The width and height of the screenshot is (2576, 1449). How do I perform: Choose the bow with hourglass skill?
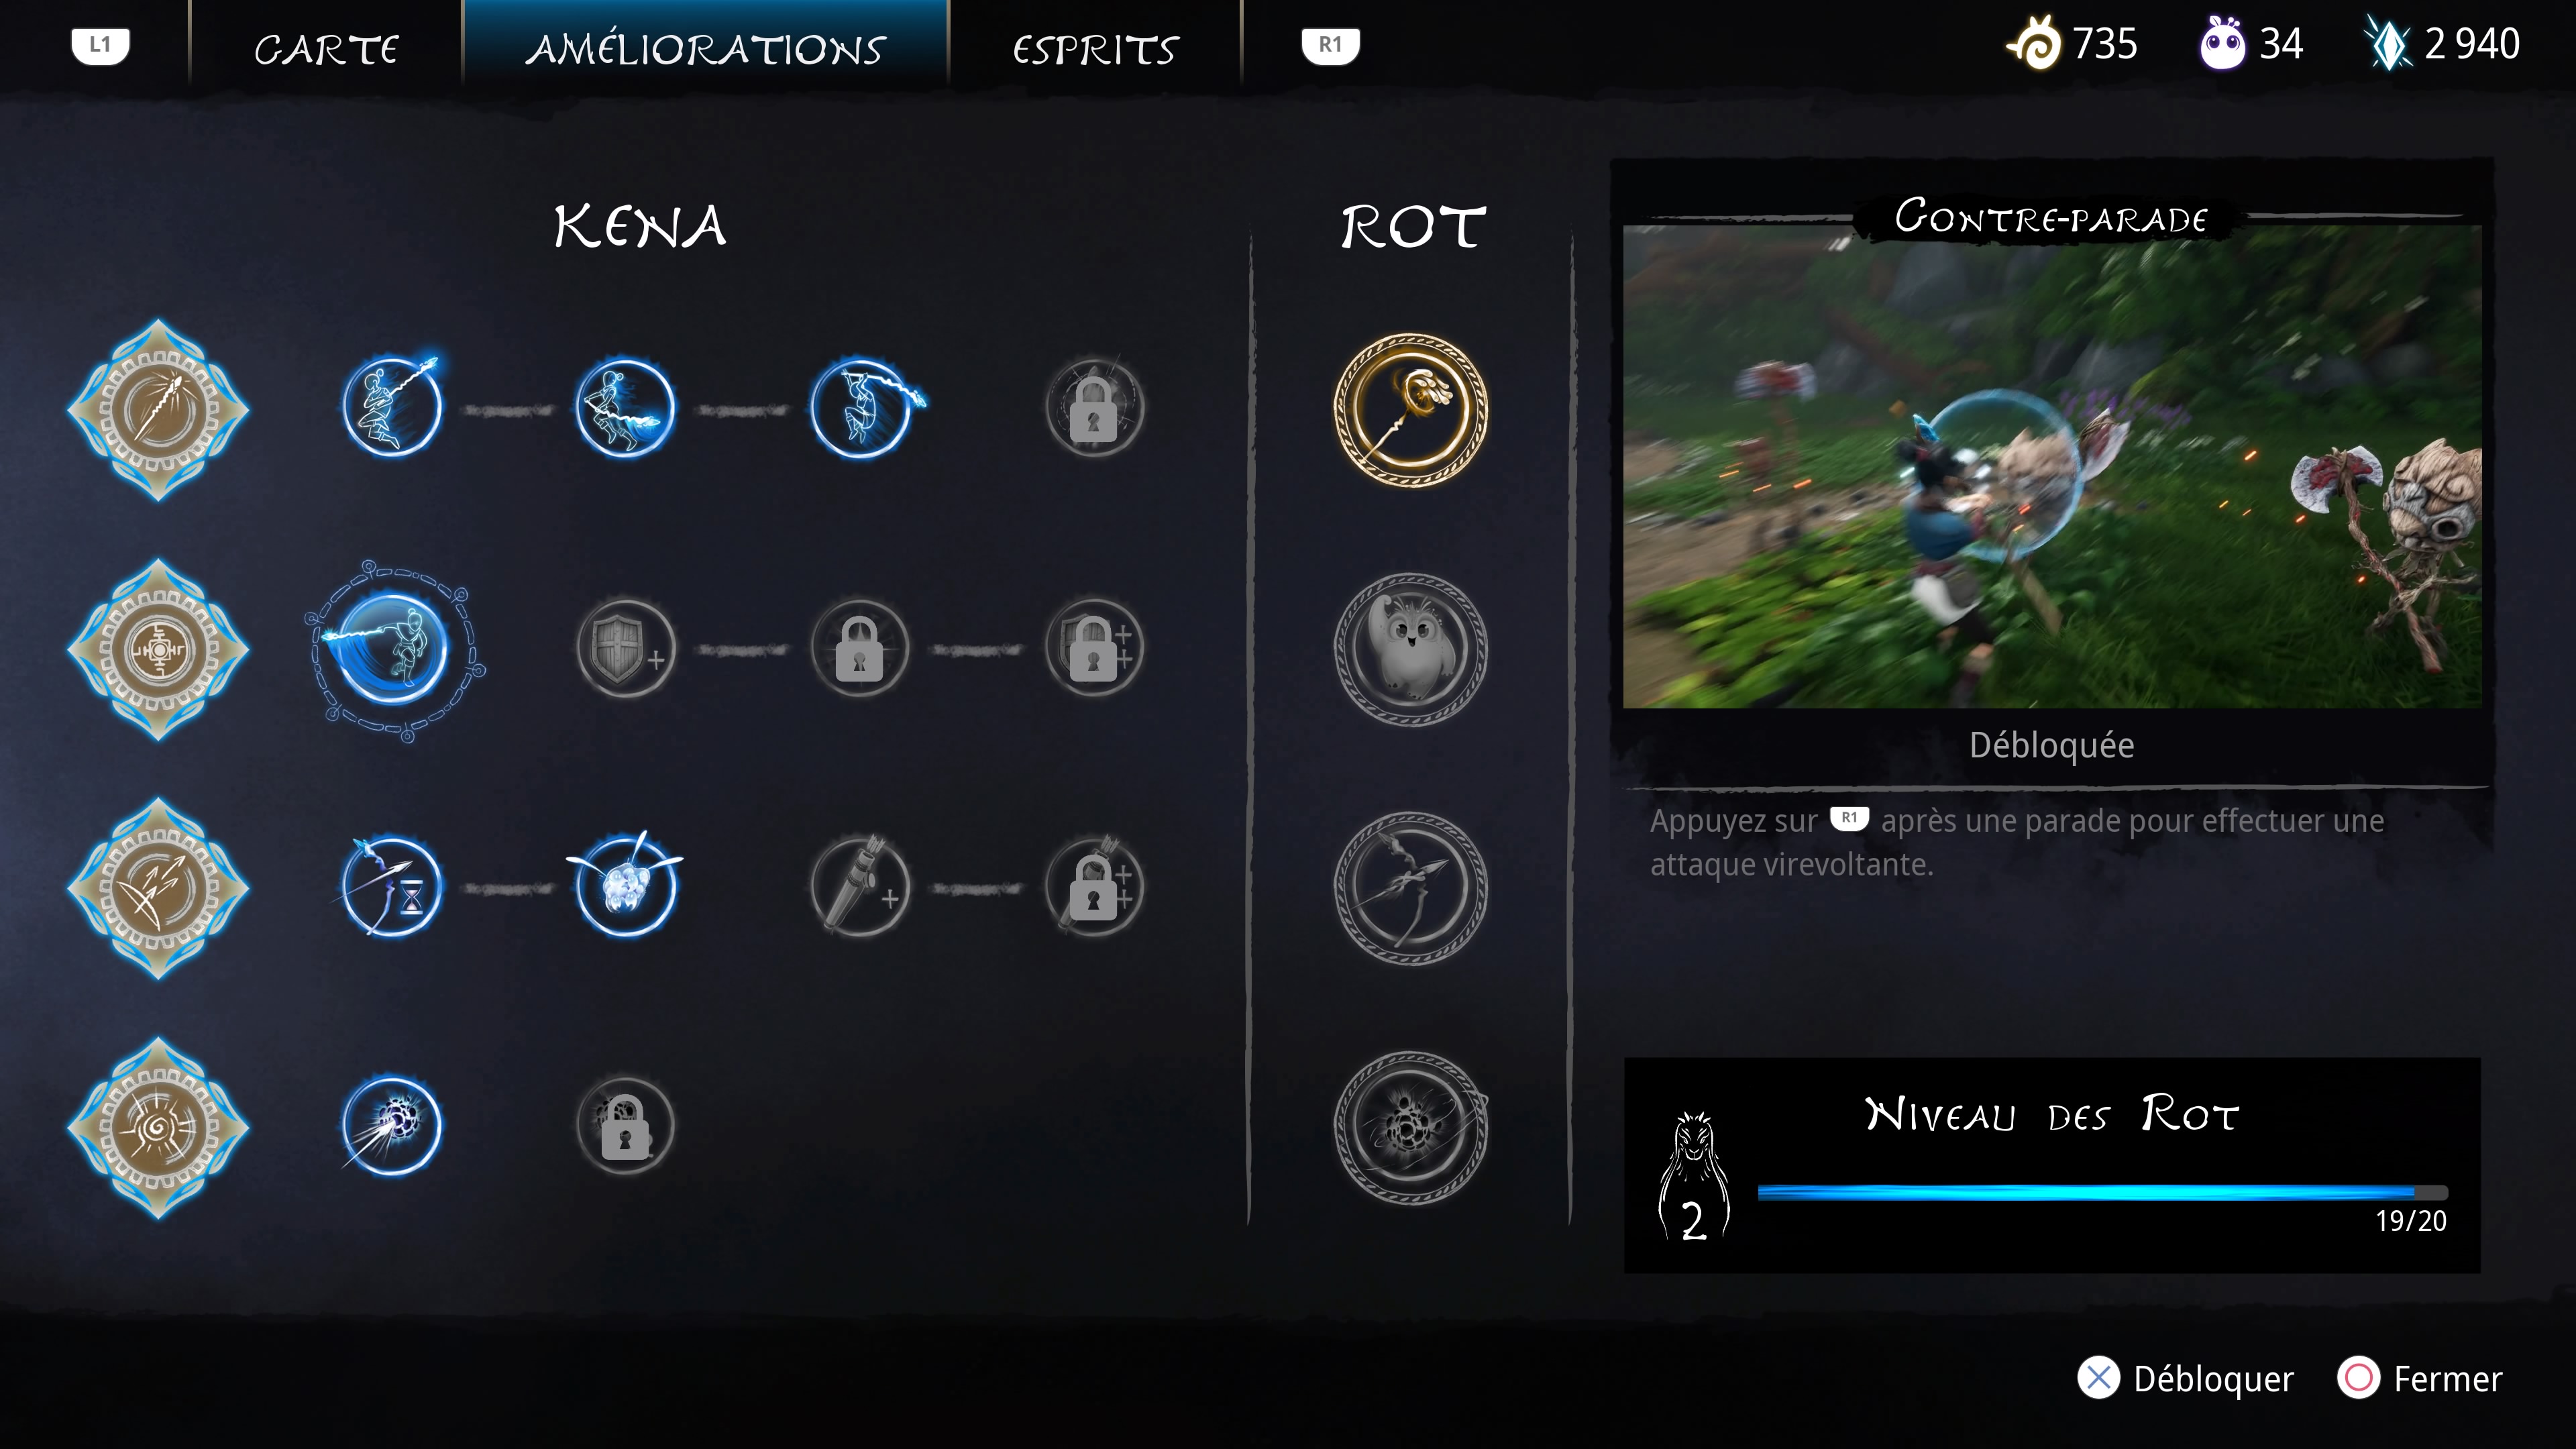[392, 887]
